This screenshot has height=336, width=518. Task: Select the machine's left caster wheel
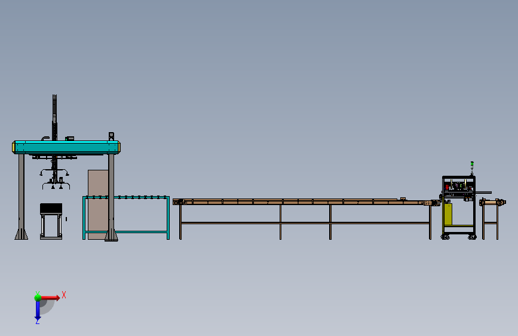coord(445,237)
